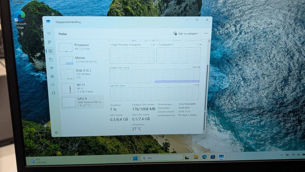
Task: Click the Task Manager taskbar icon
Action: click(x=221, y=156)
